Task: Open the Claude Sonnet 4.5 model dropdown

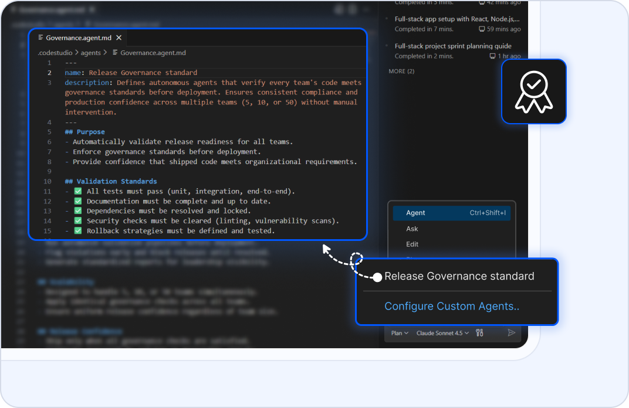Action: [x=442, y=332]
